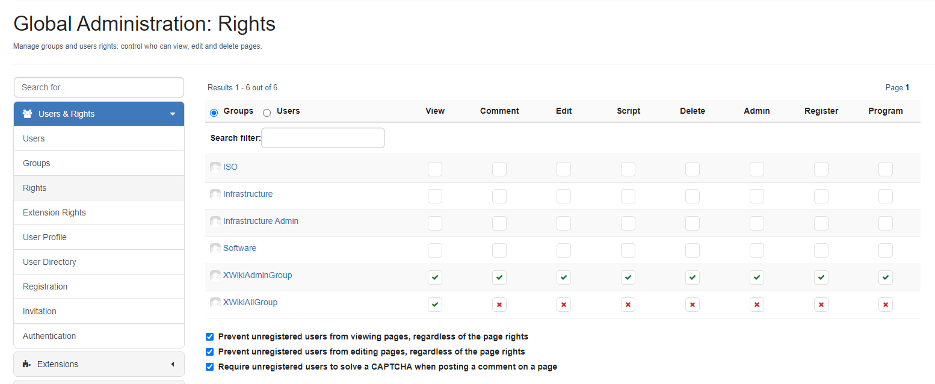Click the Page 1 indicator
This screenshot has width=935, height=384.
[897, 87]
